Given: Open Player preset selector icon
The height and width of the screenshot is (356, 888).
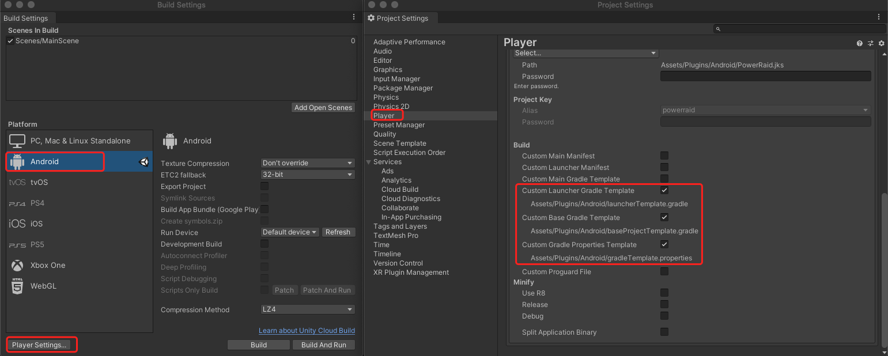Looking at the screenshot, I should pos(871,43).
